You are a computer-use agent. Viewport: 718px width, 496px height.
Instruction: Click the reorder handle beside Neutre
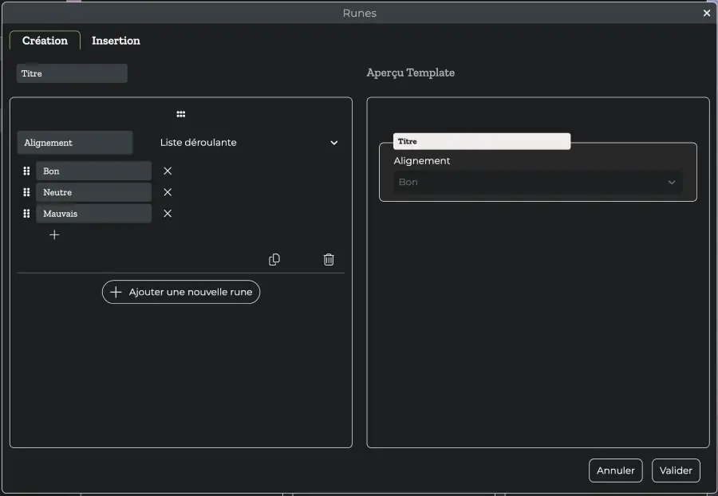tap(26, 192)
